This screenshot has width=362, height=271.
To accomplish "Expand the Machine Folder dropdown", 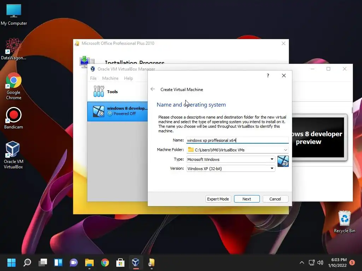I will pyautogui.click(x=286, y=150).
